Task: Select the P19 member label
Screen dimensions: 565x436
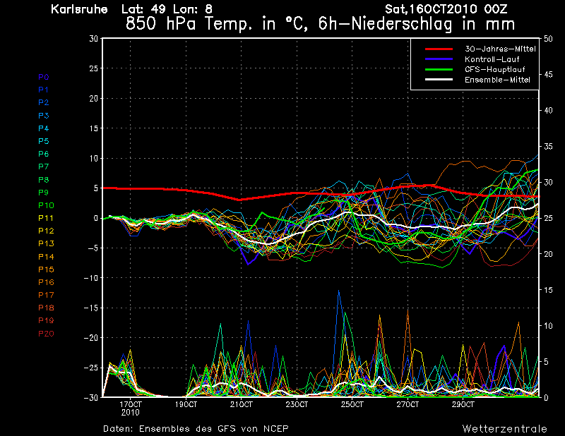Action: (x=46, y=320)
